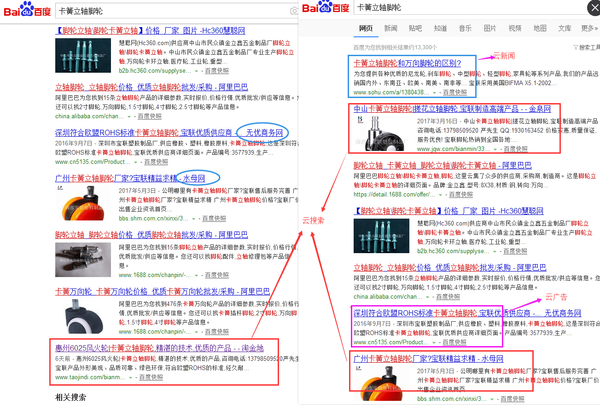Open the 搜索工具 filter in right pane

(x=586, y=47)
